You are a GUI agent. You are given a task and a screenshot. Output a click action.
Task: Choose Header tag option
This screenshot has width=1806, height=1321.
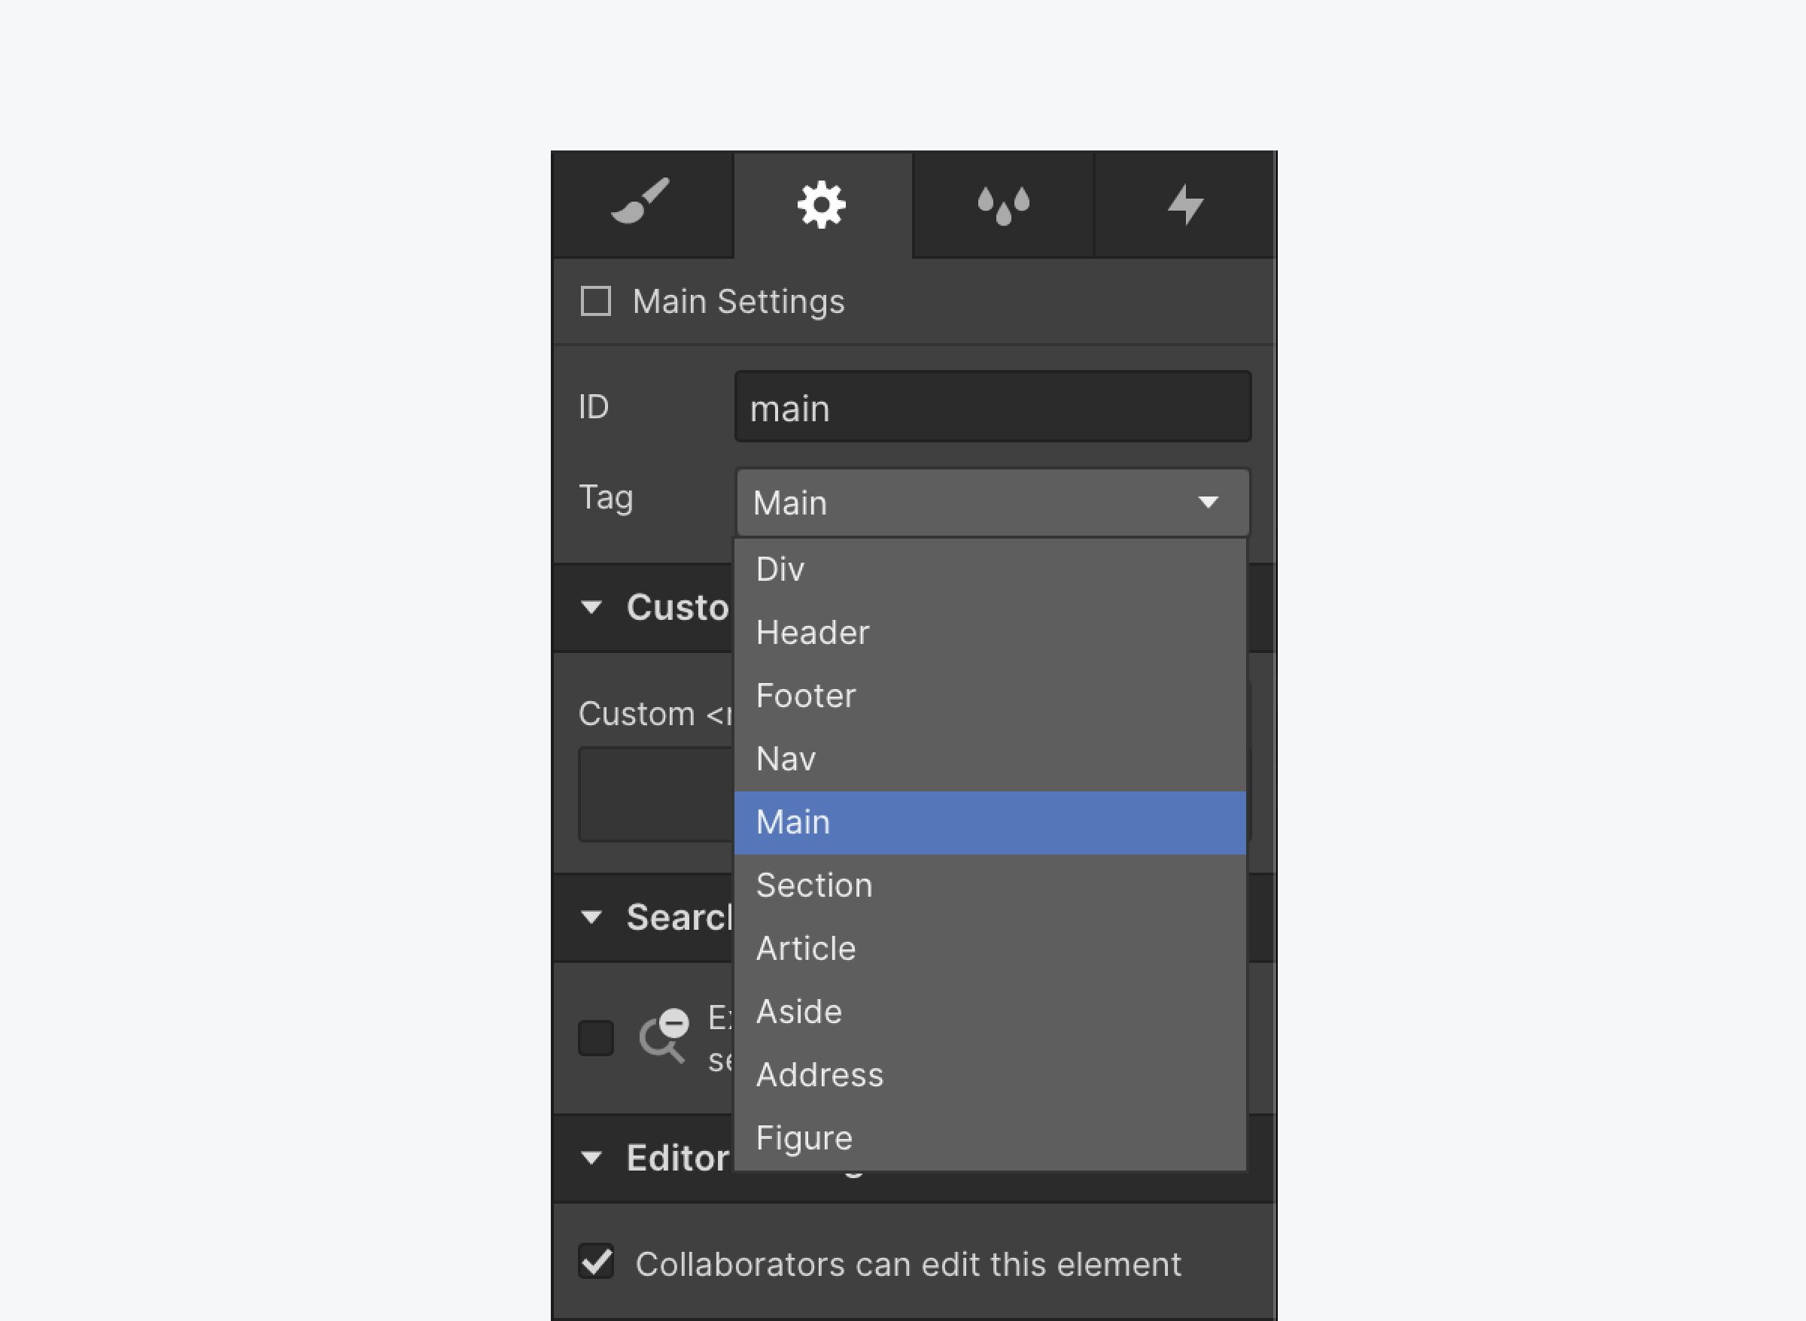[x=813, y=633]
